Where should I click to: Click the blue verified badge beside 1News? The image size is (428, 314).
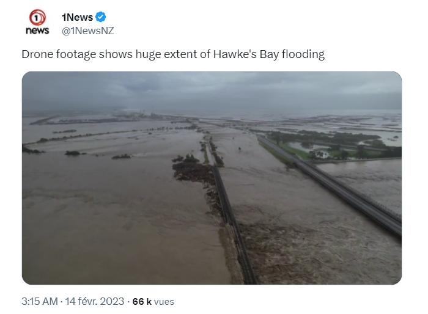coord(100,17)
